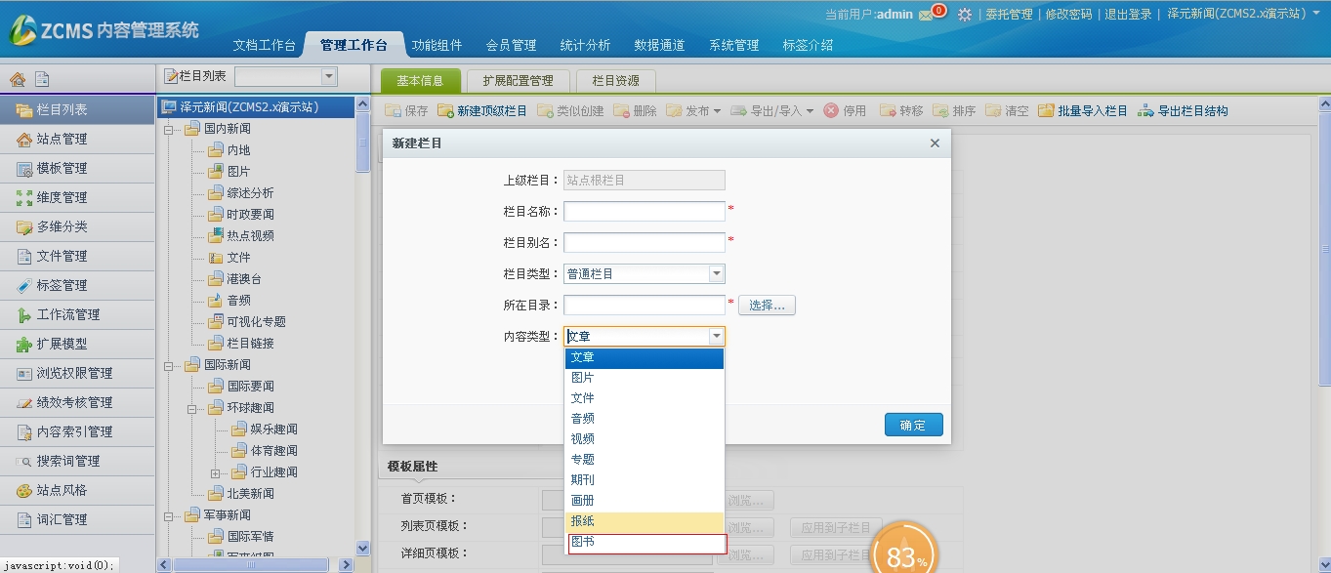The width and height of the screenshot is (1331, 573).
Task: Open the 栏目列表 combo box arrow
Action: point(328,76)
